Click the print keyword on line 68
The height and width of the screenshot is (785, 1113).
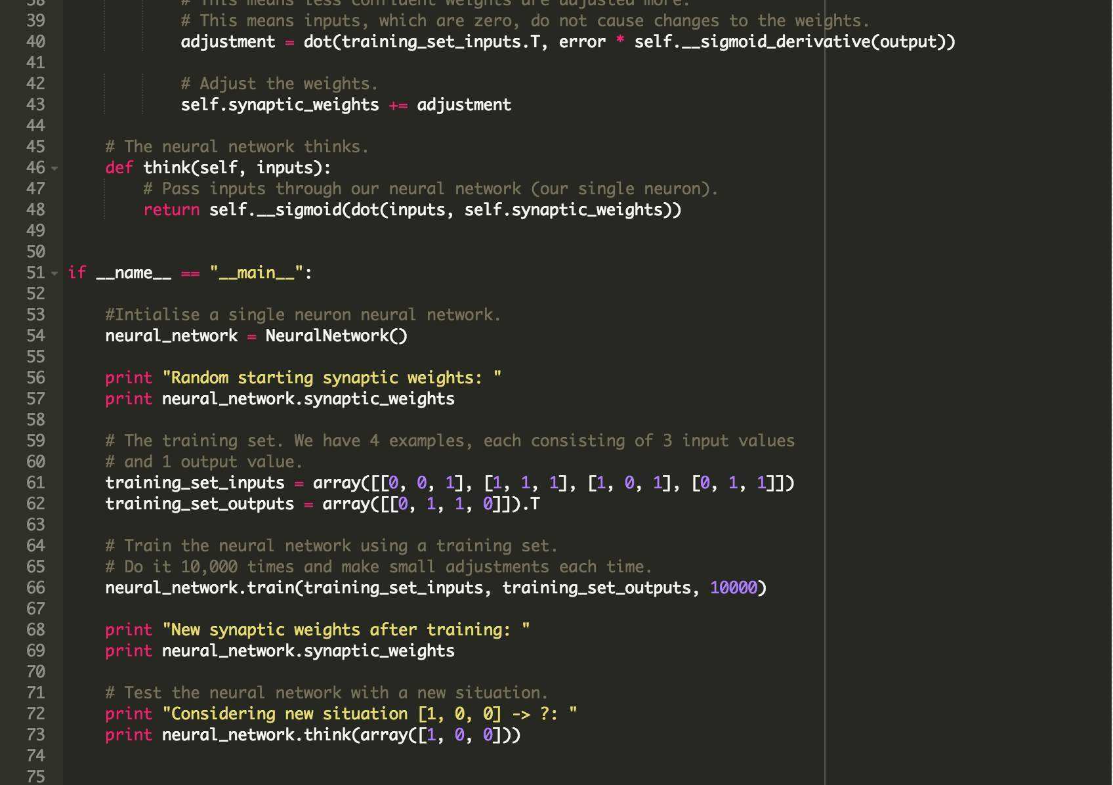tap(129, 629)
